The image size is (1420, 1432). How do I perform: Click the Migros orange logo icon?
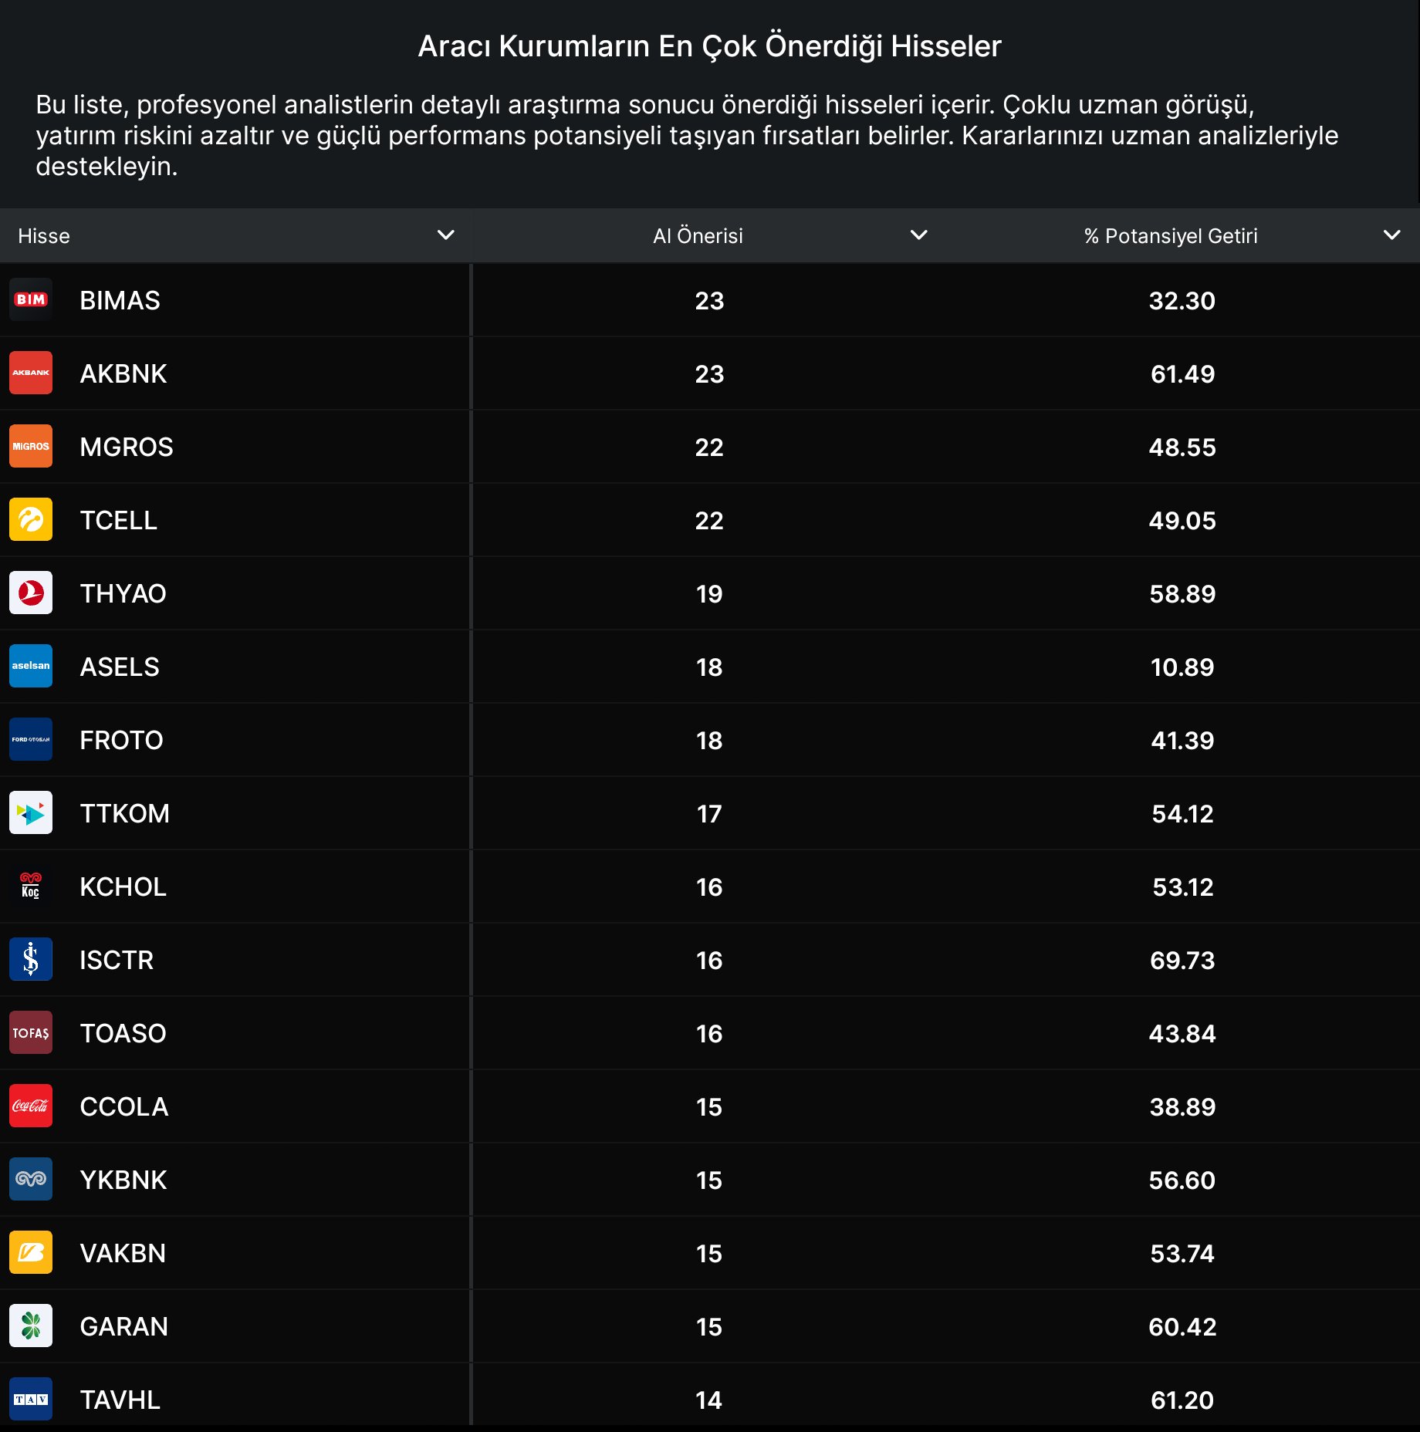[31, 446]
